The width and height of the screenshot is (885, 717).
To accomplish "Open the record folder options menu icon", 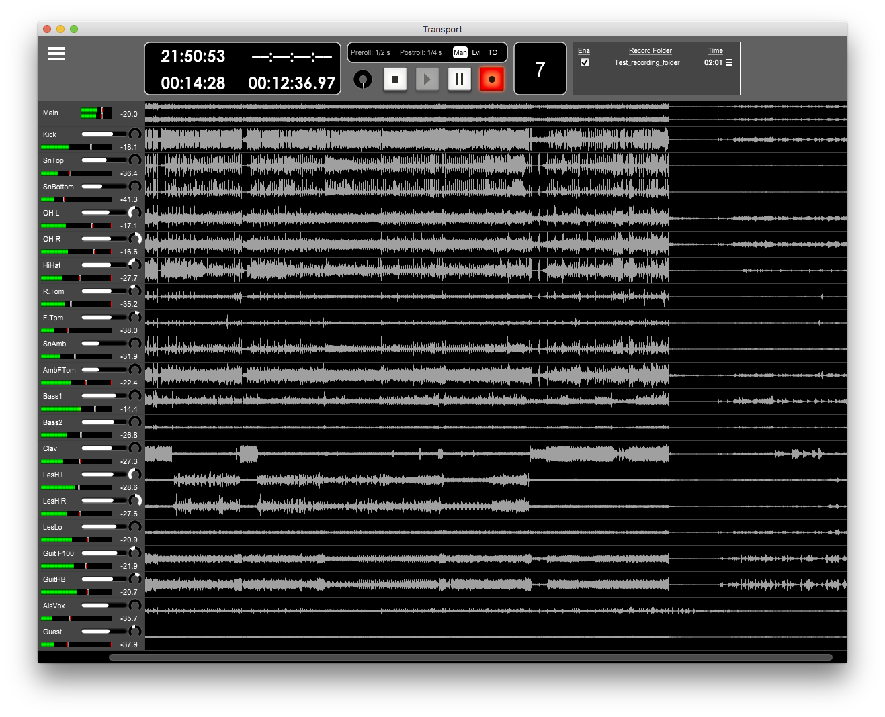I will pyautogui.click(x=729, y=62).
